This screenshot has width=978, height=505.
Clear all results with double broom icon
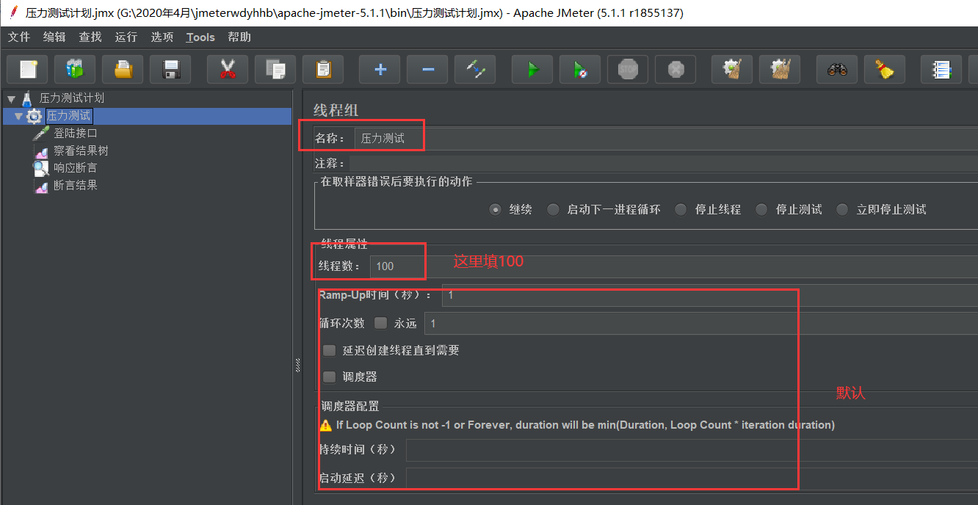780,70
